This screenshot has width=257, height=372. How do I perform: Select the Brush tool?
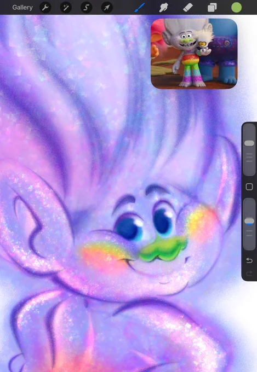click(140, 8)
